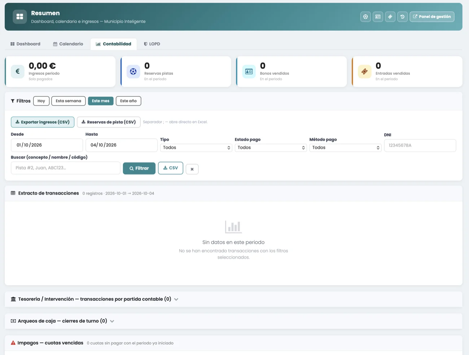
Task: Click Exportar ingresos (CSV)
Action: 43,122
